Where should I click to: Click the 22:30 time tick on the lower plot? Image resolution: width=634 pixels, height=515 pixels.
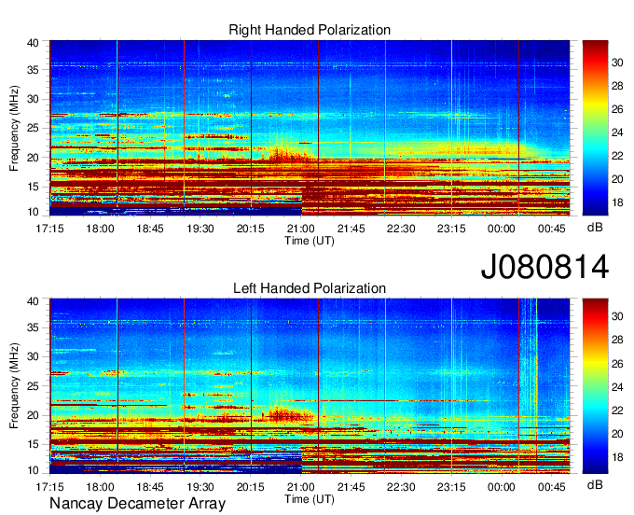pos(401,487)
